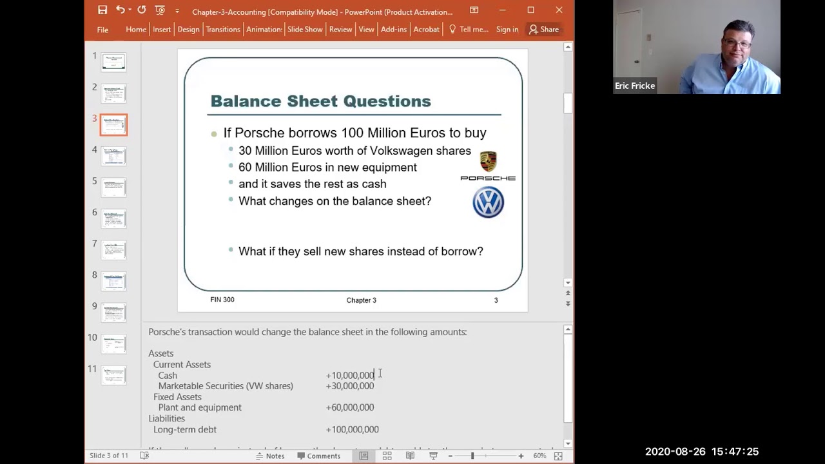Go to next slide double-arrow button
The height and width of the screenshot is (464, 825).
tap(568, 304)
